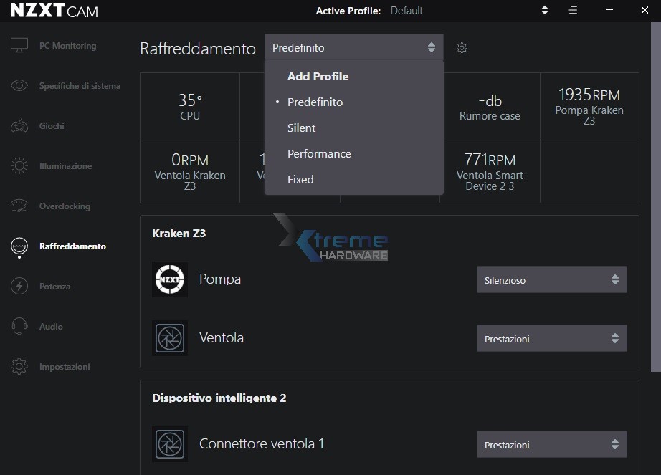Collapse the Predefinito cooling profile dropdown
661x475 pixels.
click(354, 47)
